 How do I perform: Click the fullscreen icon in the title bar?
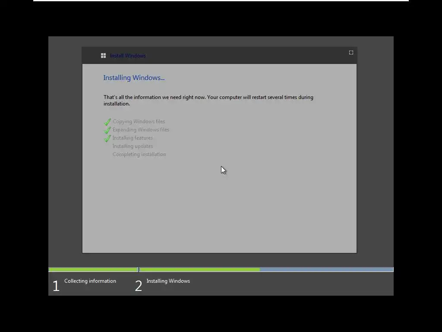point(351,52)
